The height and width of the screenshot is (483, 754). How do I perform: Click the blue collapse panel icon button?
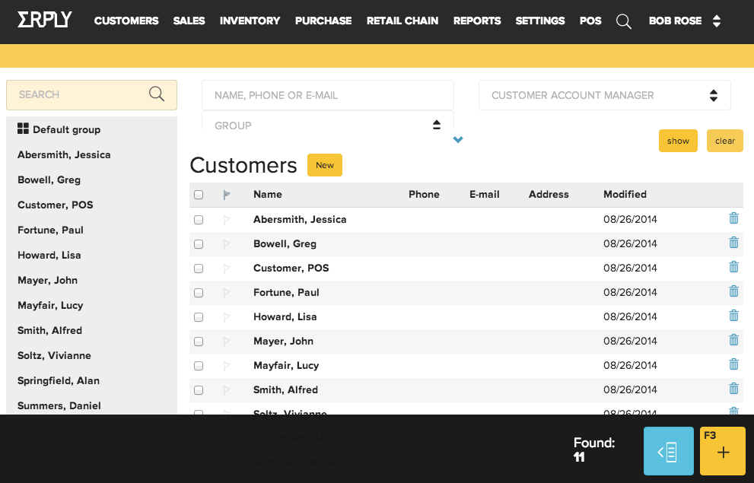click(668, 451)
